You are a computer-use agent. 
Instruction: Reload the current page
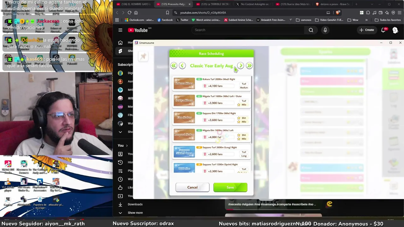[x=129, y=13]
